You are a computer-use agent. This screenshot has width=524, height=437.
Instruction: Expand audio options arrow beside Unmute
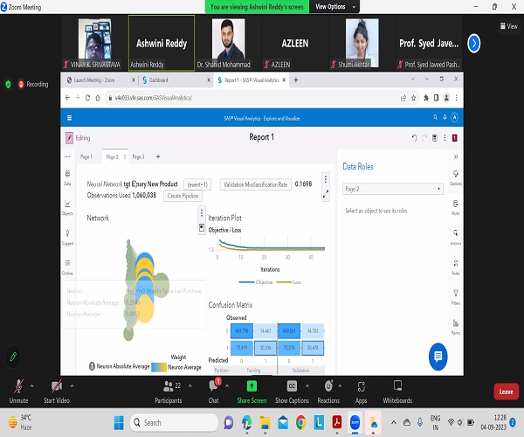coord(31,385)
